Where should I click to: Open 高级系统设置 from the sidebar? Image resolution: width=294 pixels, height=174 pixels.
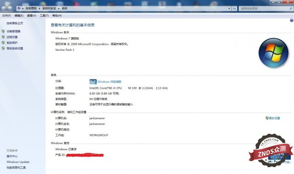click(x=15, y=48)
